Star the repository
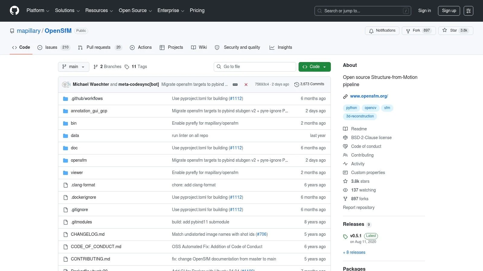The width and height of the screenshot is (483, 271). [456, 31]
